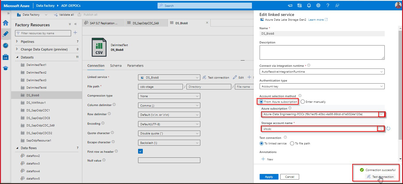Open the Manage toolbox icon in left rail
Screen dimensions: 403x184
(x=5, y=57)
